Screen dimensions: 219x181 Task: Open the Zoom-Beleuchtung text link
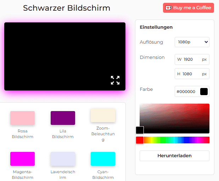coord(103,134)
